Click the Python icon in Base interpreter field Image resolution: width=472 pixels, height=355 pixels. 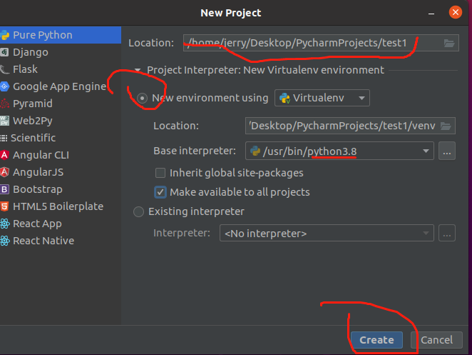[255, 151]
